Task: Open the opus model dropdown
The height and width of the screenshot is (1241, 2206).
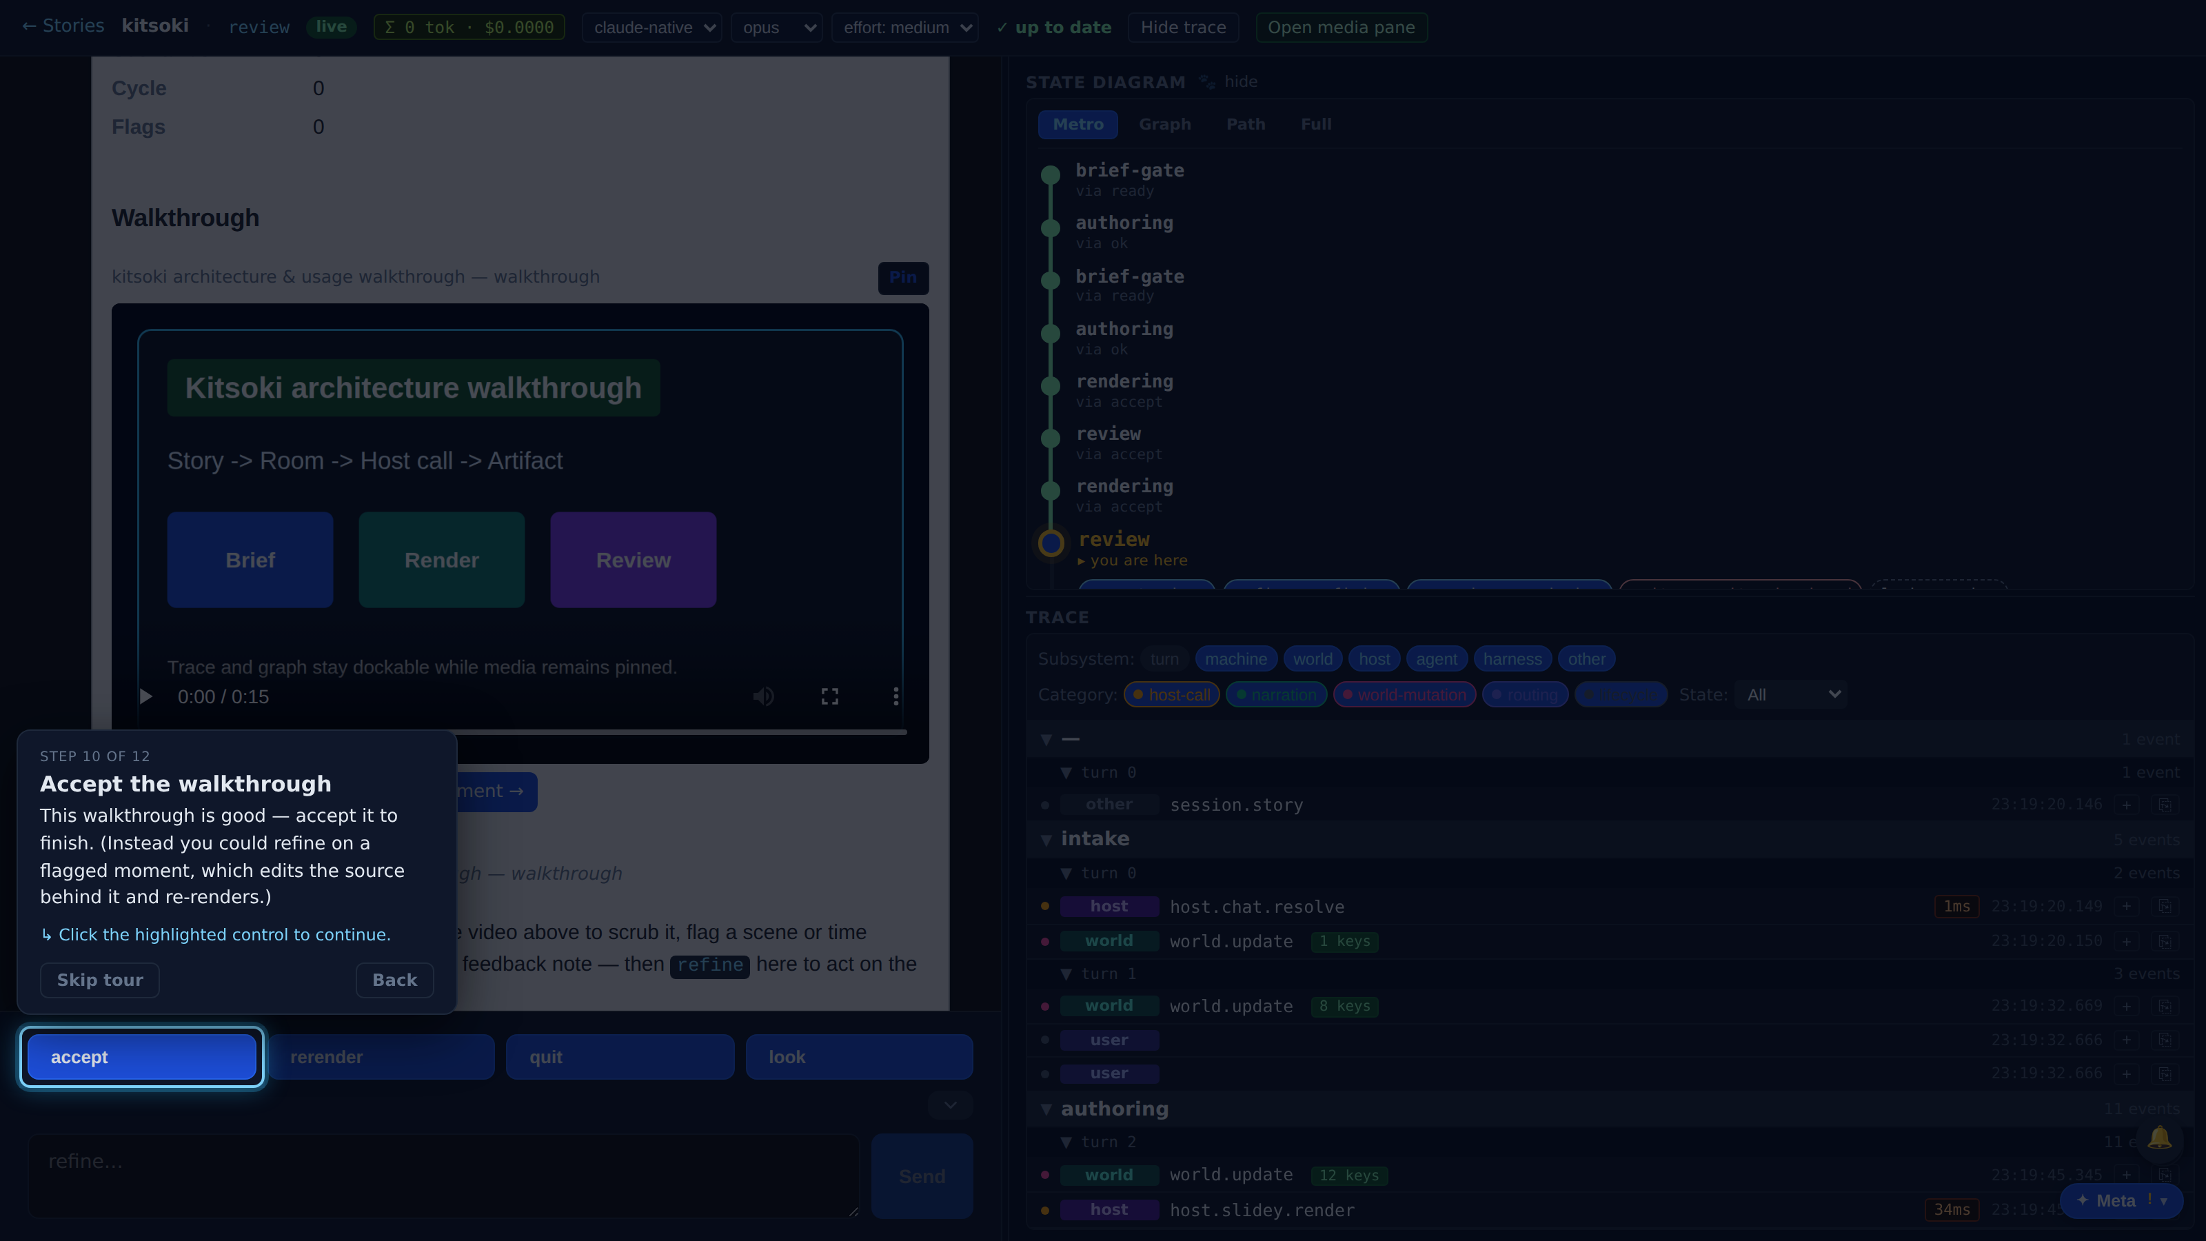Action: pos(777,28)
